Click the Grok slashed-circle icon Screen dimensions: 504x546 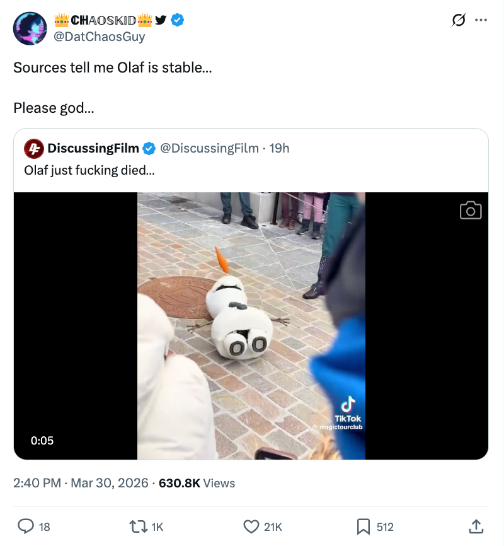459,20
